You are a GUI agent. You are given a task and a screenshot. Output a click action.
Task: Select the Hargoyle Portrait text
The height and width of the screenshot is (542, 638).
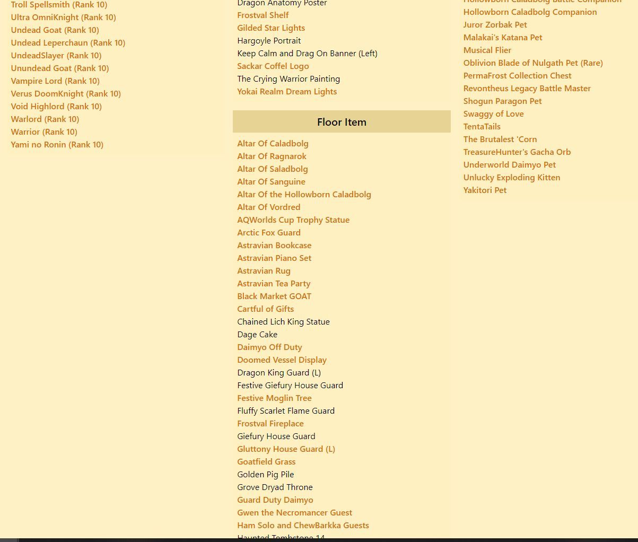(269, 40)
